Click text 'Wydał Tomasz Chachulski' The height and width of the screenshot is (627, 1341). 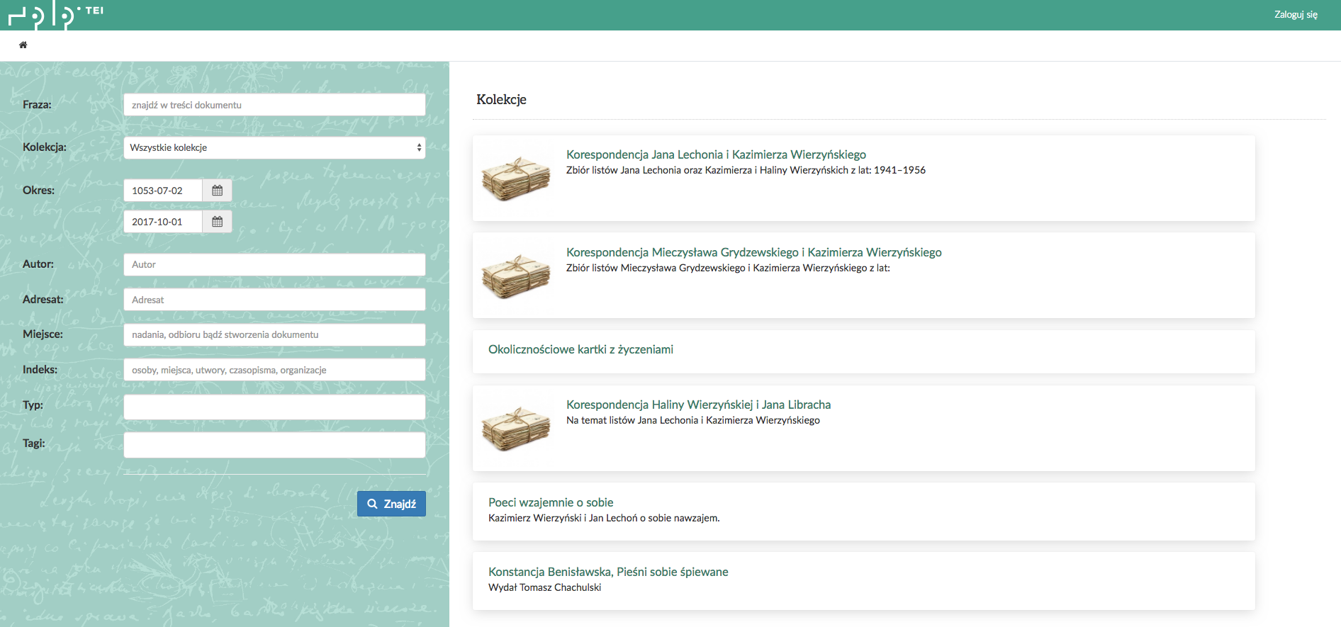pos(544,587)
